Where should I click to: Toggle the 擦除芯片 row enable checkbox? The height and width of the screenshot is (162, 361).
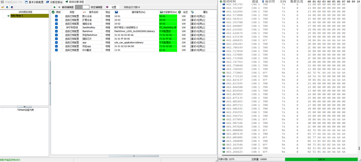coord(56,39)
